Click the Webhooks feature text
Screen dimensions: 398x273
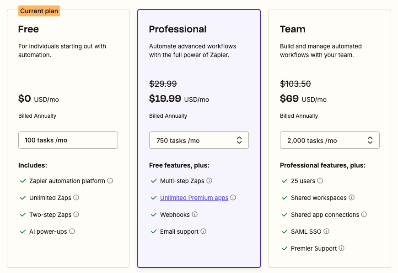pos(175,215)
